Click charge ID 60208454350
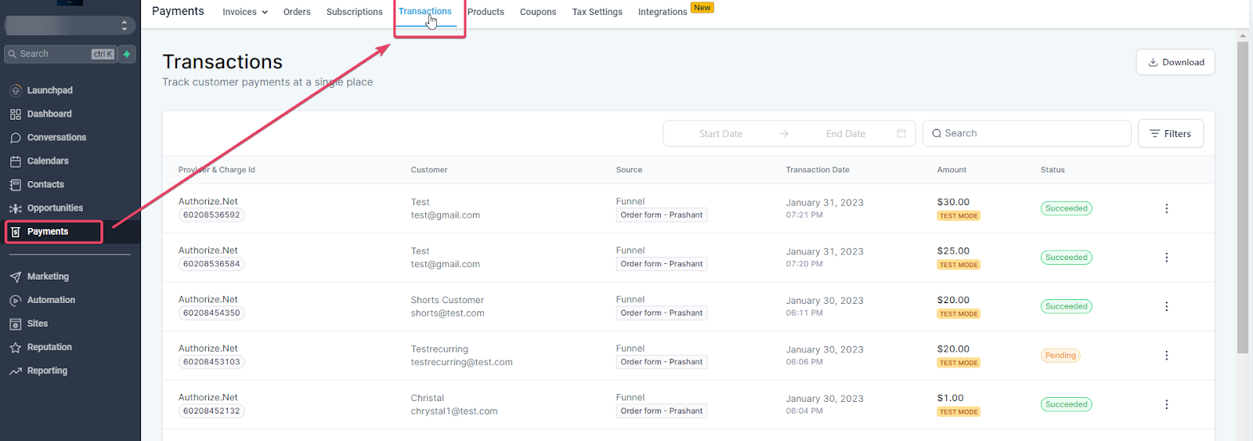 coord(211,313)
